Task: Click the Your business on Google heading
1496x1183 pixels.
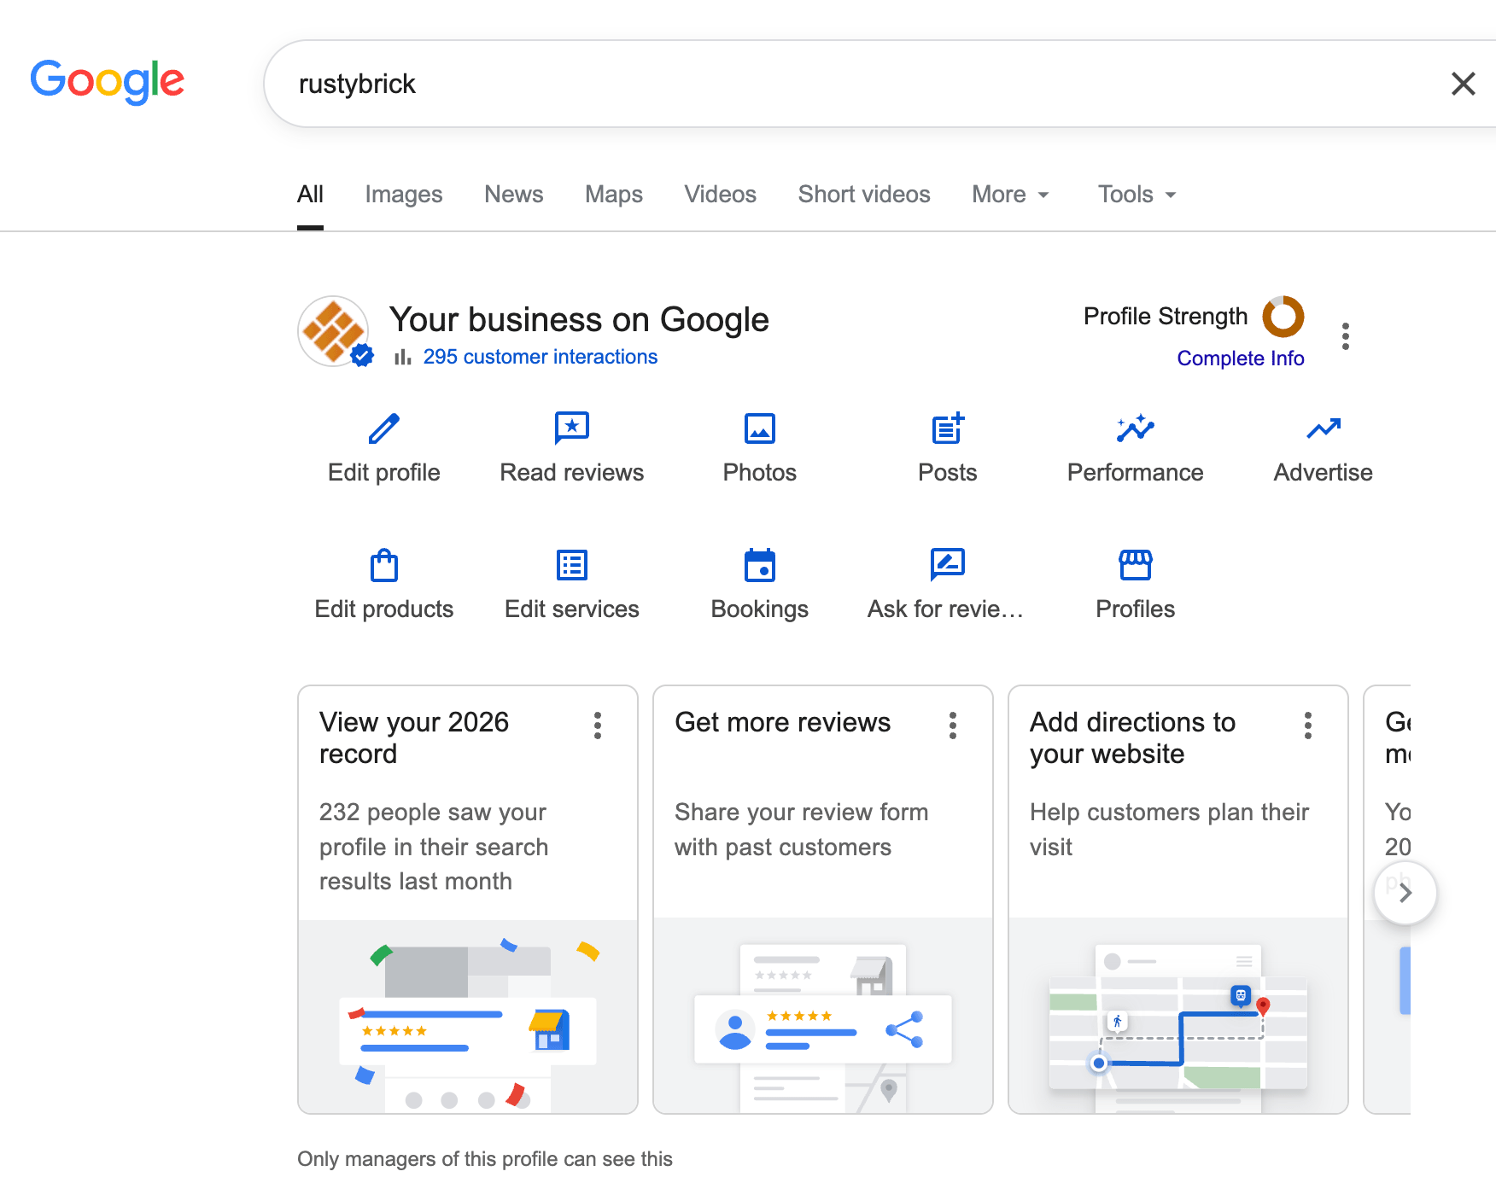Action: [580, 320]
